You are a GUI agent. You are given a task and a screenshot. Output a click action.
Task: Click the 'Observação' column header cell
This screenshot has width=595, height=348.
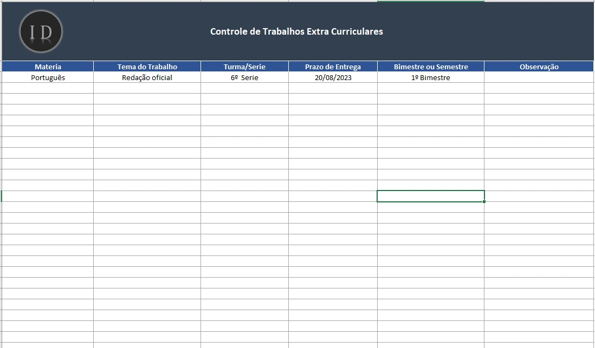tap(539, 67)
